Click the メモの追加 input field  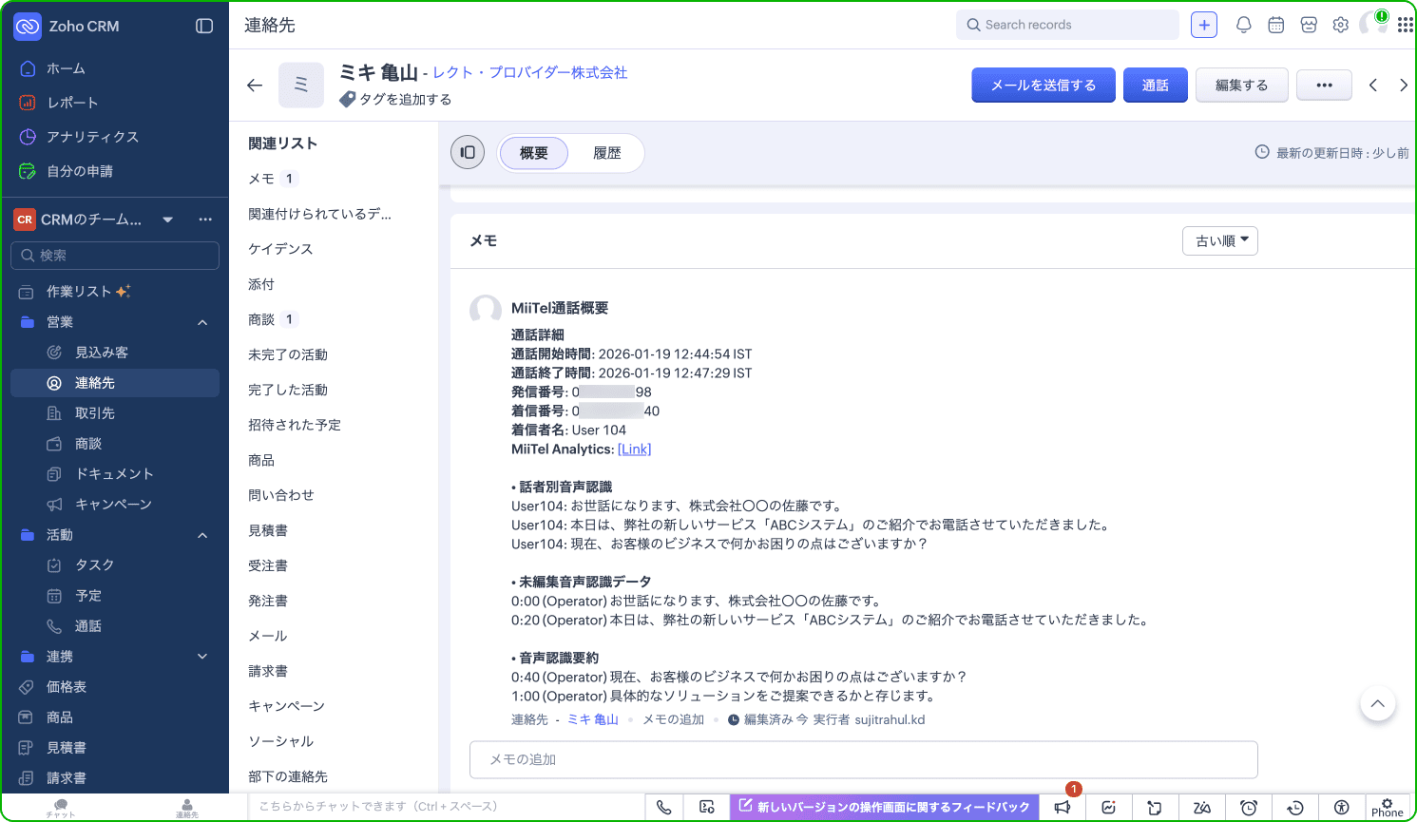tap(863, 759)
